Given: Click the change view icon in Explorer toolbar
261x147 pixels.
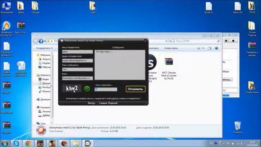Looking at the screenshot, I should (199, 48).
